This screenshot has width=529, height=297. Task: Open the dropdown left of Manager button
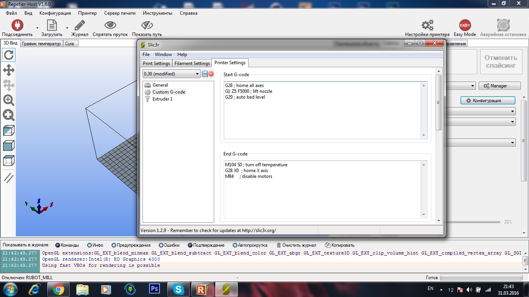(461, 86)
